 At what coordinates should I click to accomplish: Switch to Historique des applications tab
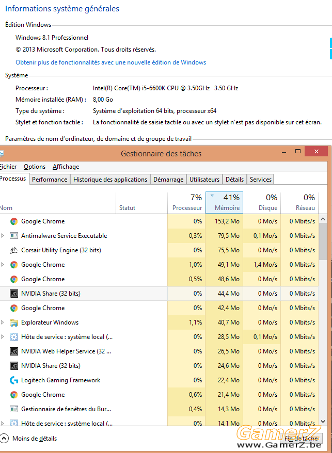110,180
